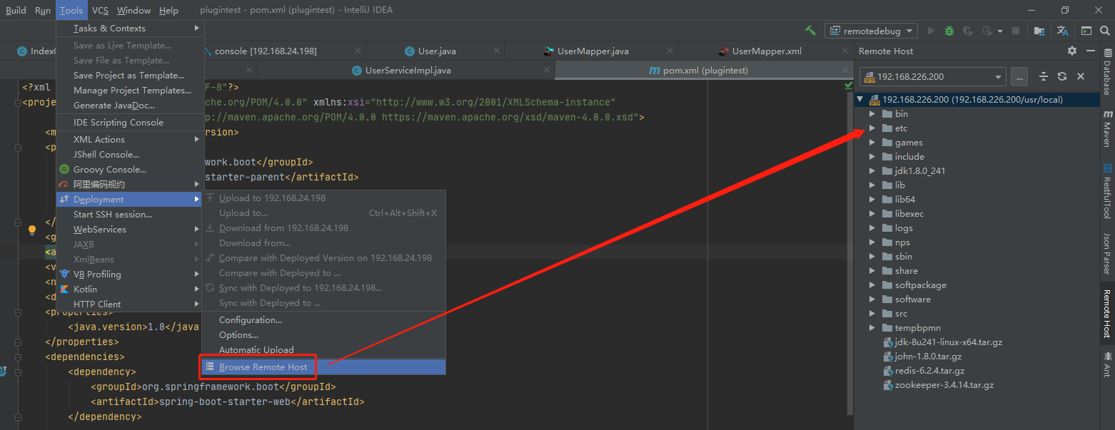Click the Run play icon
1115x430 pixels.
click(x=931, y=31)
